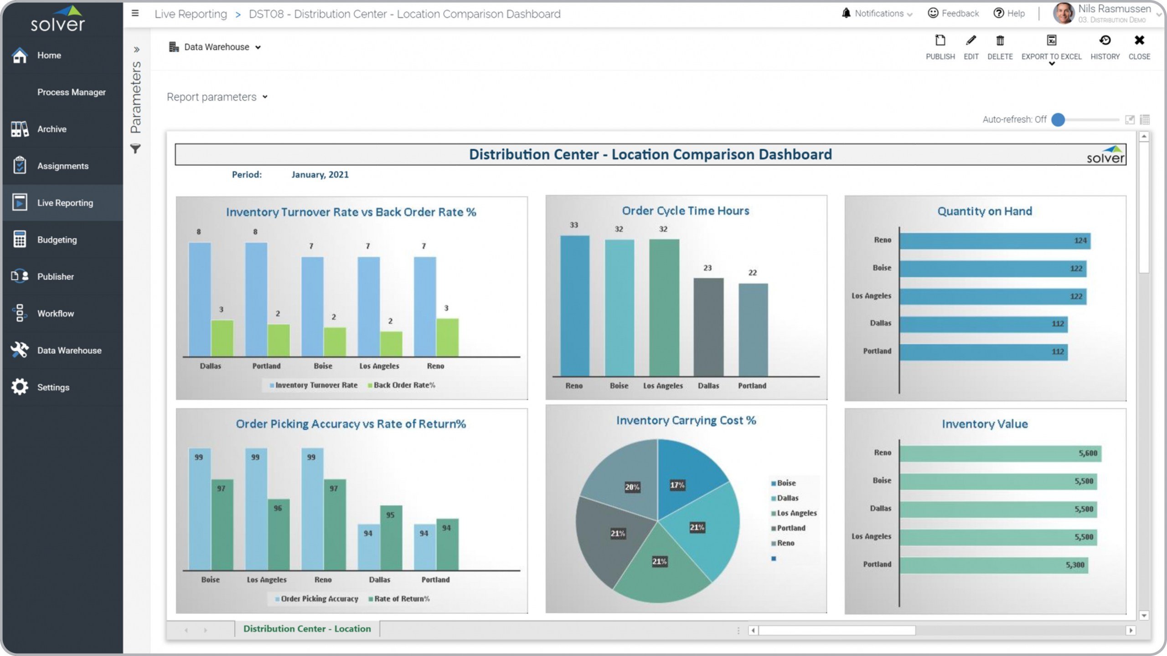The image size is (1167, 656).
Task: Open the hamburger menu icon
Action: point(135,13)
